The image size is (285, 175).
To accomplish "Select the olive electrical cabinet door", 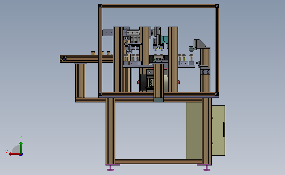I will 218,130.
